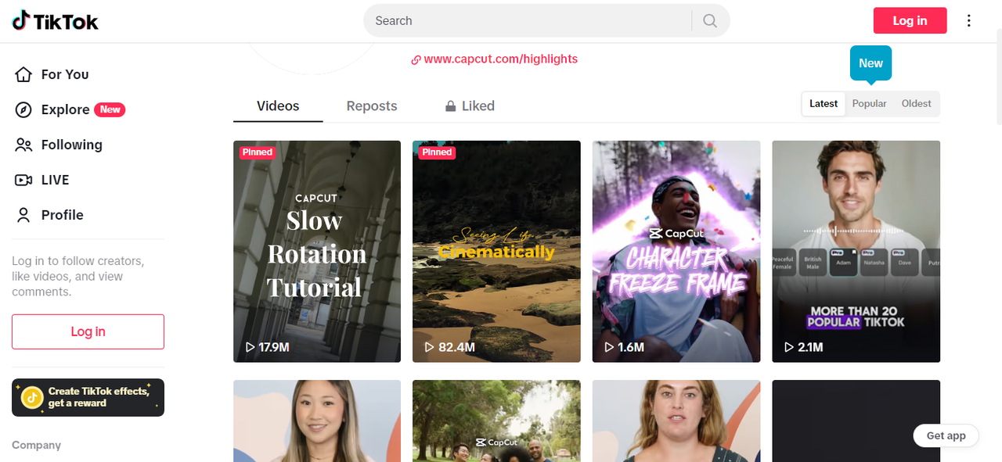Click Pinned badge on Slow Rotation video
Screen dimensions: 1002x462
258,152
